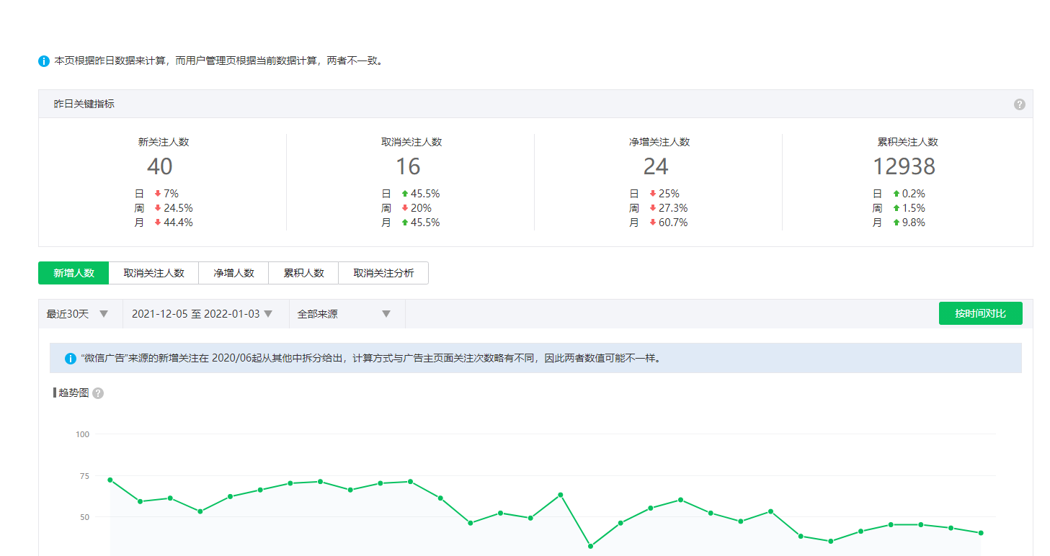Expand the 全部来源 source dropdown
This screenshot has height=556, width=1050.
pos(347,314)
